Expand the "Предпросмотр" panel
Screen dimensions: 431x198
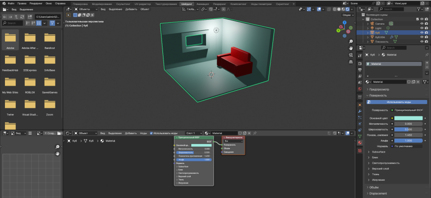(x=379, y=89)
